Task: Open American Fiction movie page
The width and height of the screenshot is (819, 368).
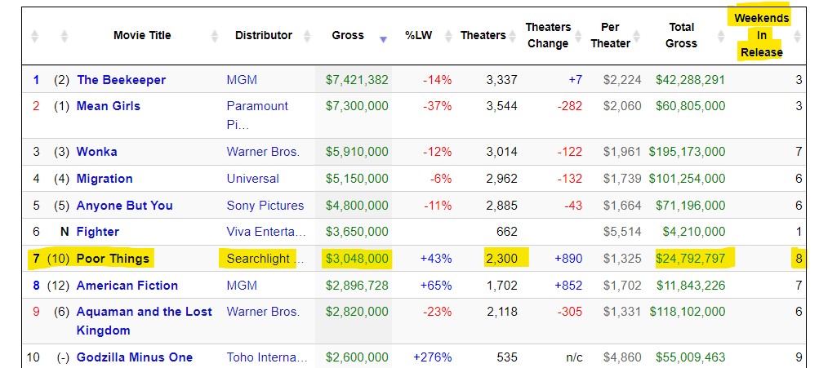Action: 127,286
